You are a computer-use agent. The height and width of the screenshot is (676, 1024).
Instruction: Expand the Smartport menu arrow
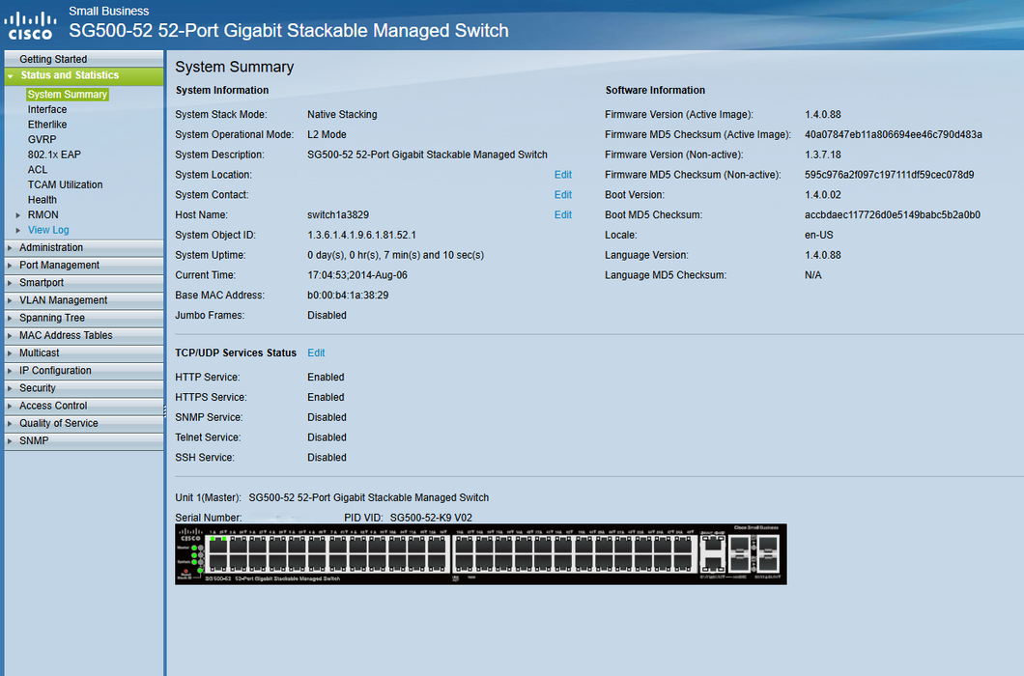click(10, 283)
